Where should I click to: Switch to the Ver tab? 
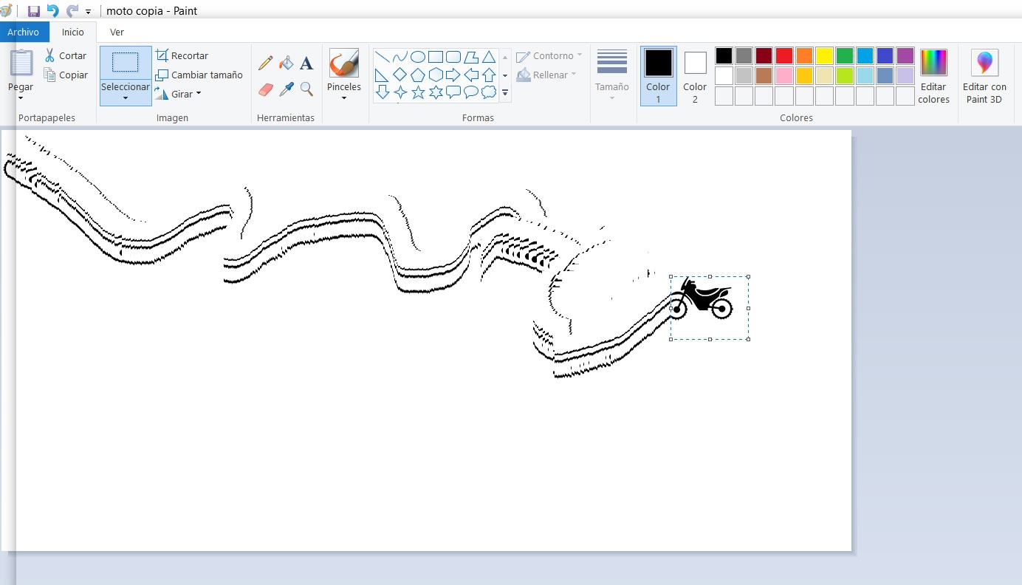[x=117, y=32]
